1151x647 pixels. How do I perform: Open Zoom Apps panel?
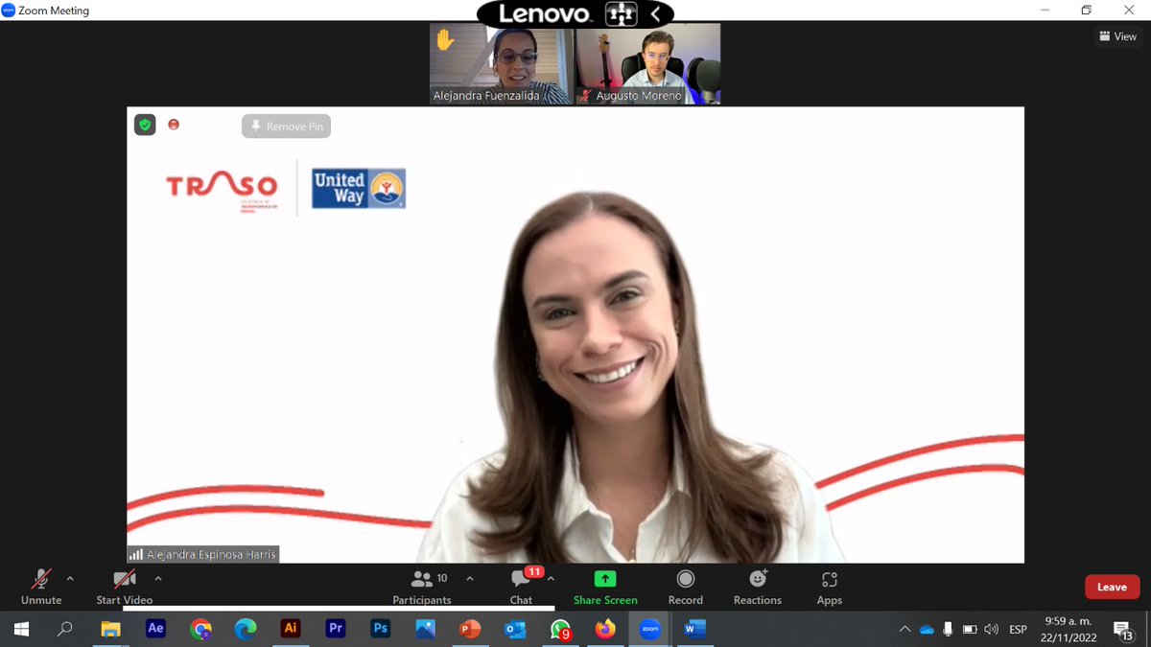pyautogui.click(x=830, y=587)
